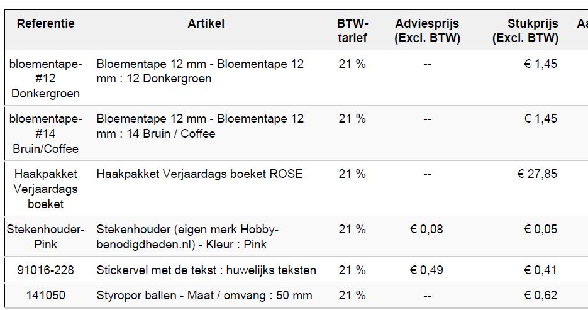
Task: Click article Bloementape 12 mm Donkergroen
Action: 200,71
